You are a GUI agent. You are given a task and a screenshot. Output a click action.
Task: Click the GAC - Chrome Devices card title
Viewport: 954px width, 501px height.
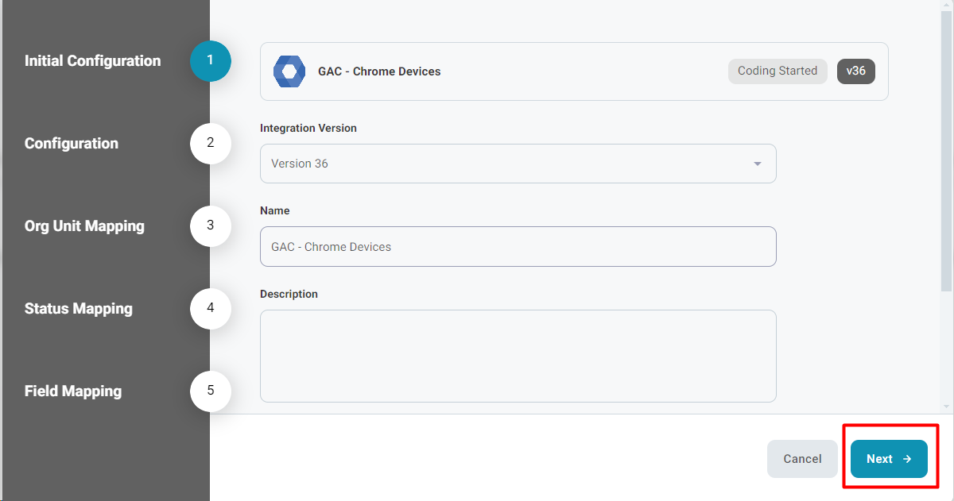pos(379,71)
